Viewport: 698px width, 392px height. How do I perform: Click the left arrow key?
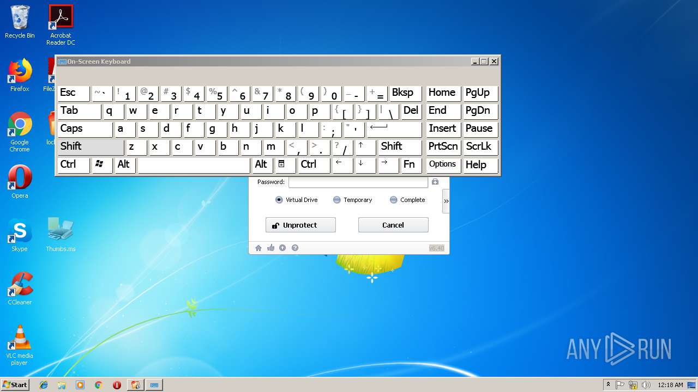[x=342, y=165]
